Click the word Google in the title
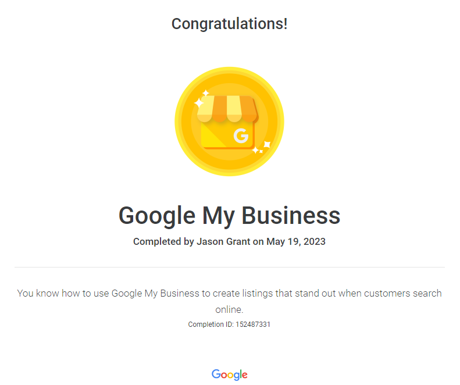Image resolution: width=460 pixels, height=385 pixels. (x=157, y=216)
